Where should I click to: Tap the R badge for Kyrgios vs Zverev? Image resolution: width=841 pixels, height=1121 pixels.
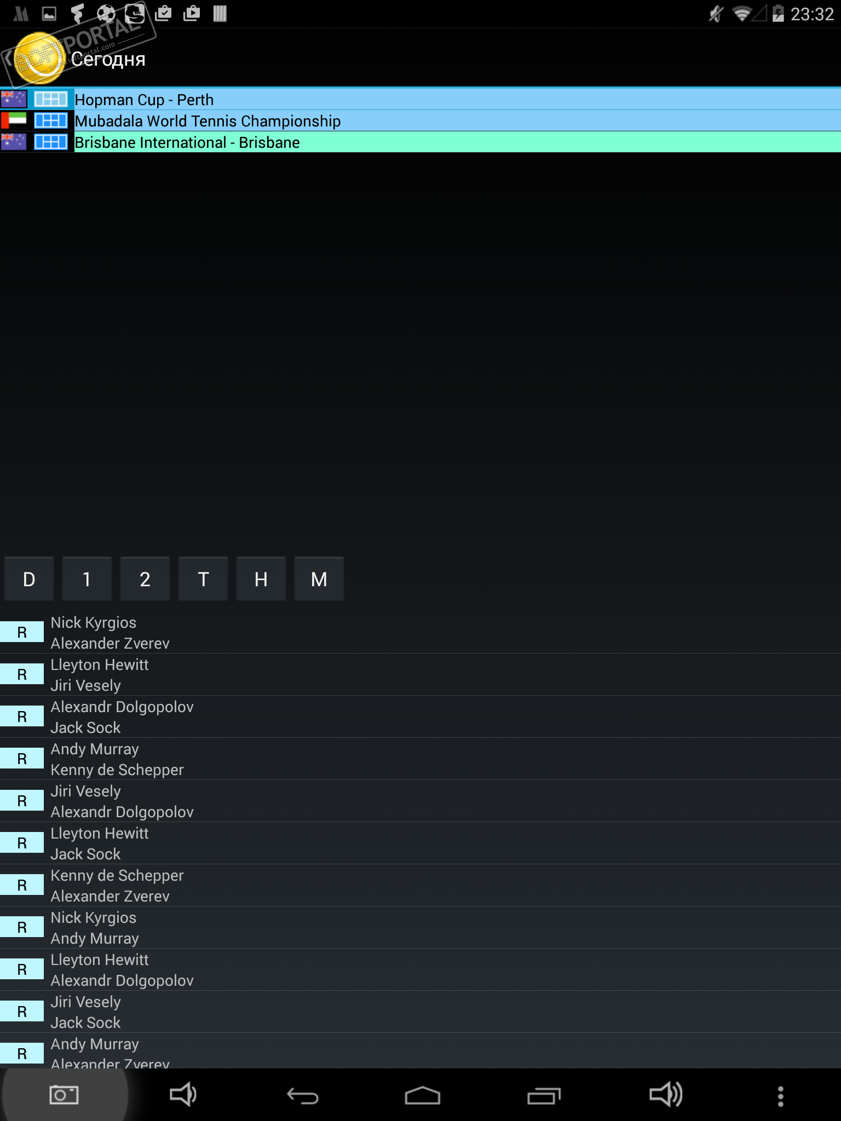(22, 632)
